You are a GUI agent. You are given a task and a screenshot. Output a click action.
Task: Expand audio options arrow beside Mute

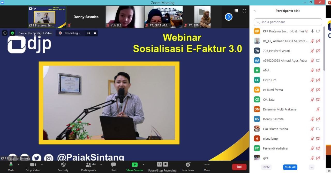pos(19,164)
